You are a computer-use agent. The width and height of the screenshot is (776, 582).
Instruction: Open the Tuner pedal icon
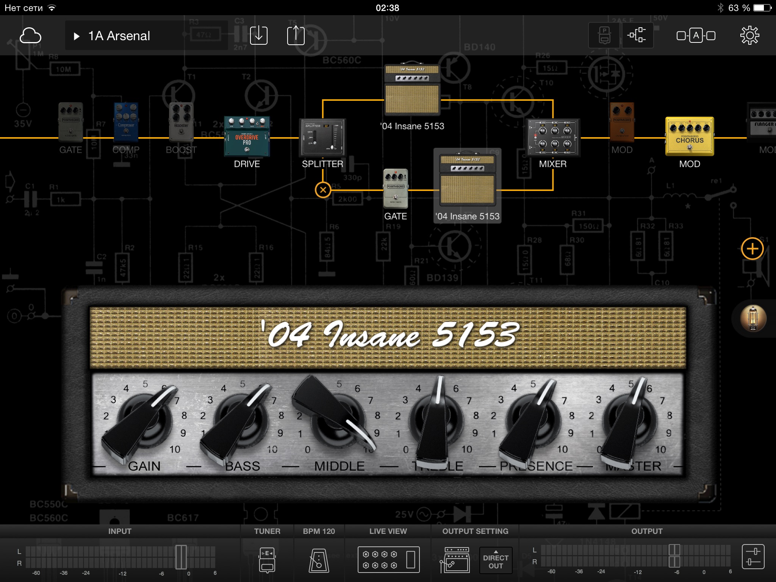(x=267, y=559)
